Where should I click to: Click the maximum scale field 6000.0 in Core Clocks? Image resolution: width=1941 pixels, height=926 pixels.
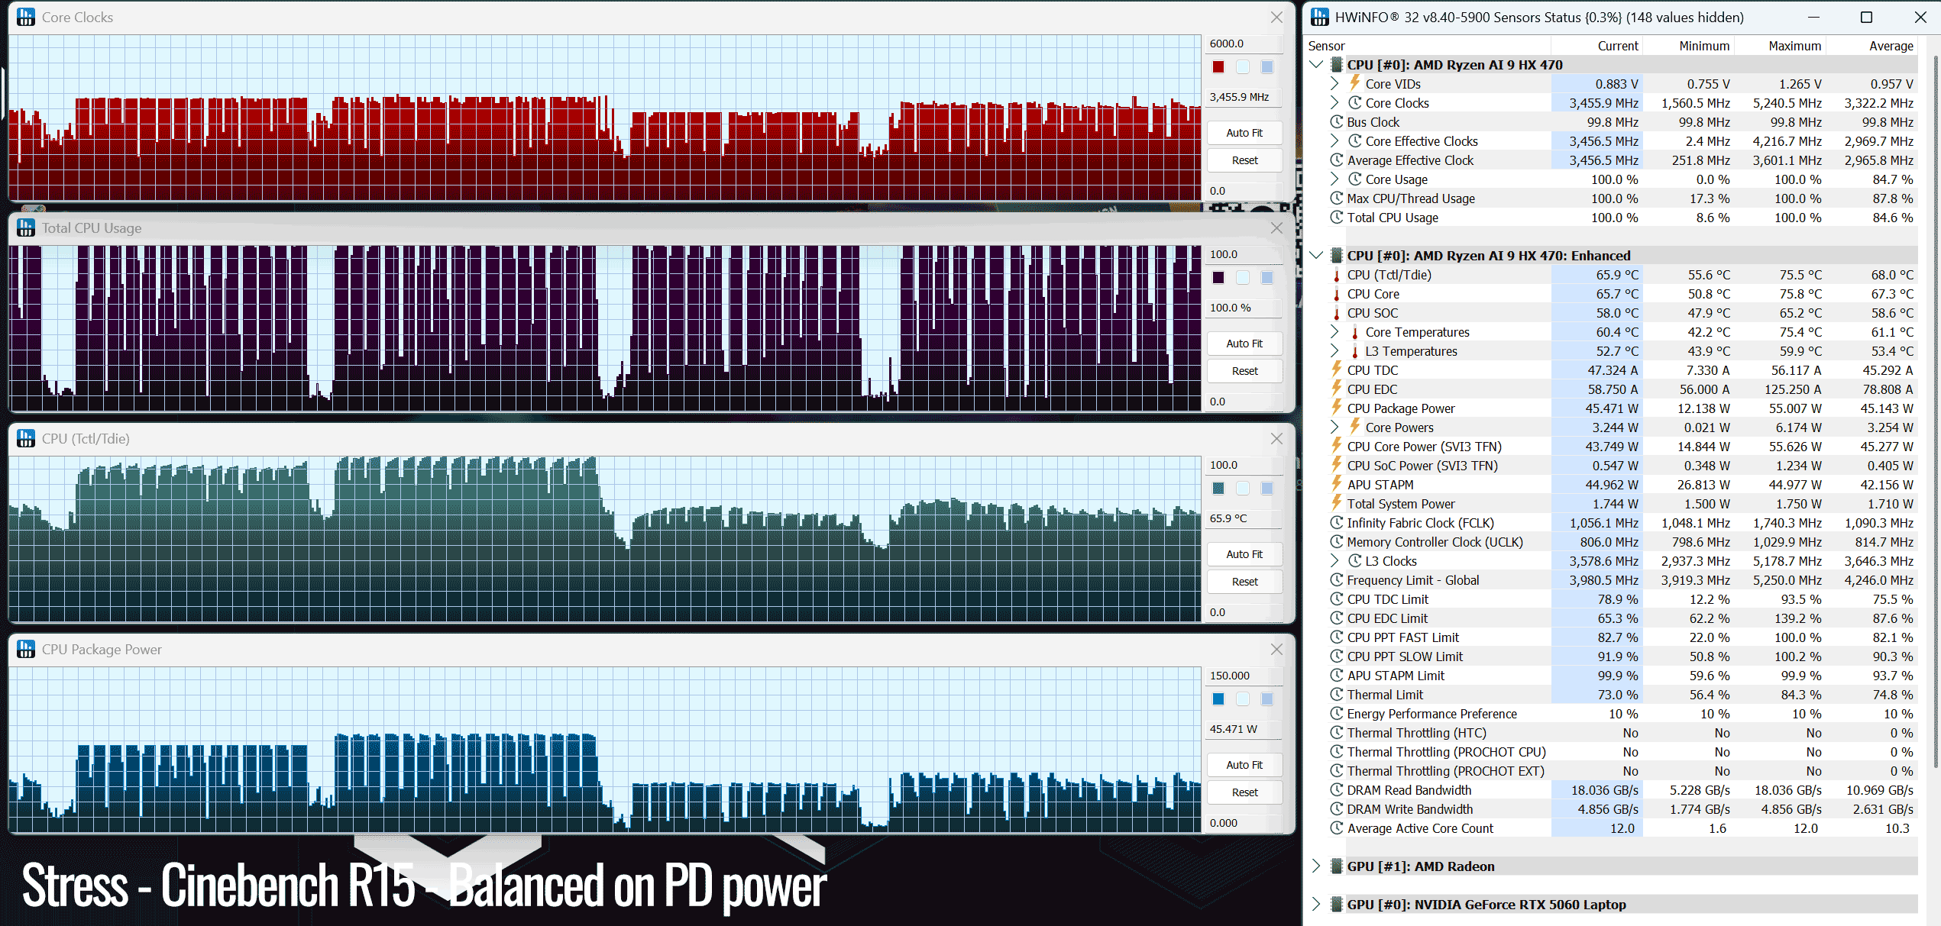pos(1244,44)
